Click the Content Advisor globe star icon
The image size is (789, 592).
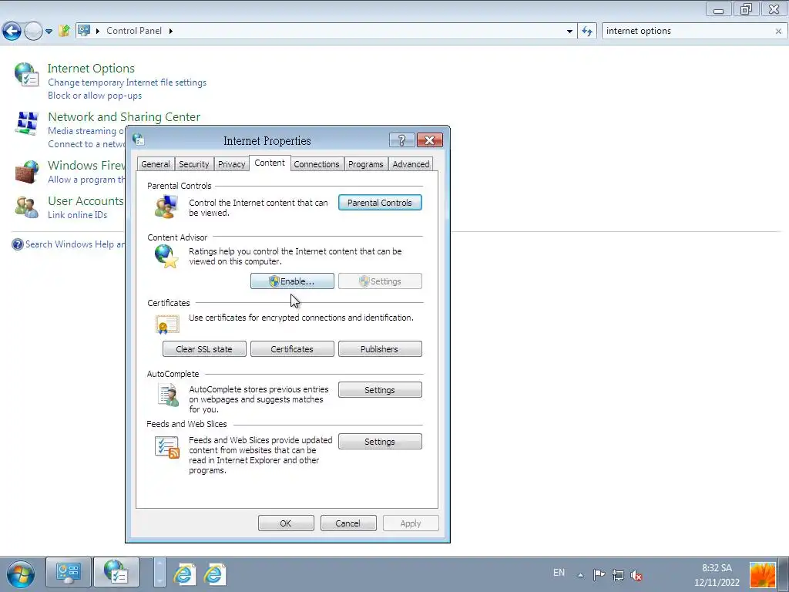(166, 256)
